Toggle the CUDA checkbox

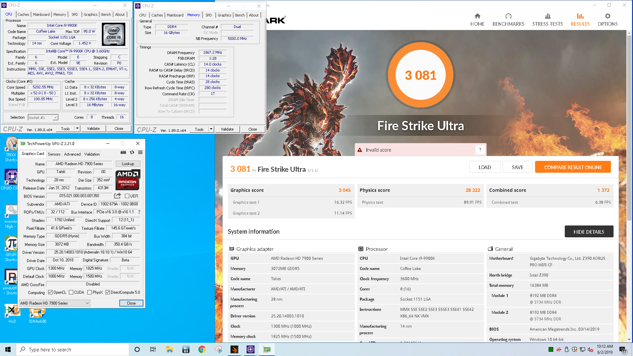tap(71, 292)
